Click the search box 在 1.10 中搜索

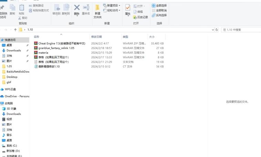[241, 30]
